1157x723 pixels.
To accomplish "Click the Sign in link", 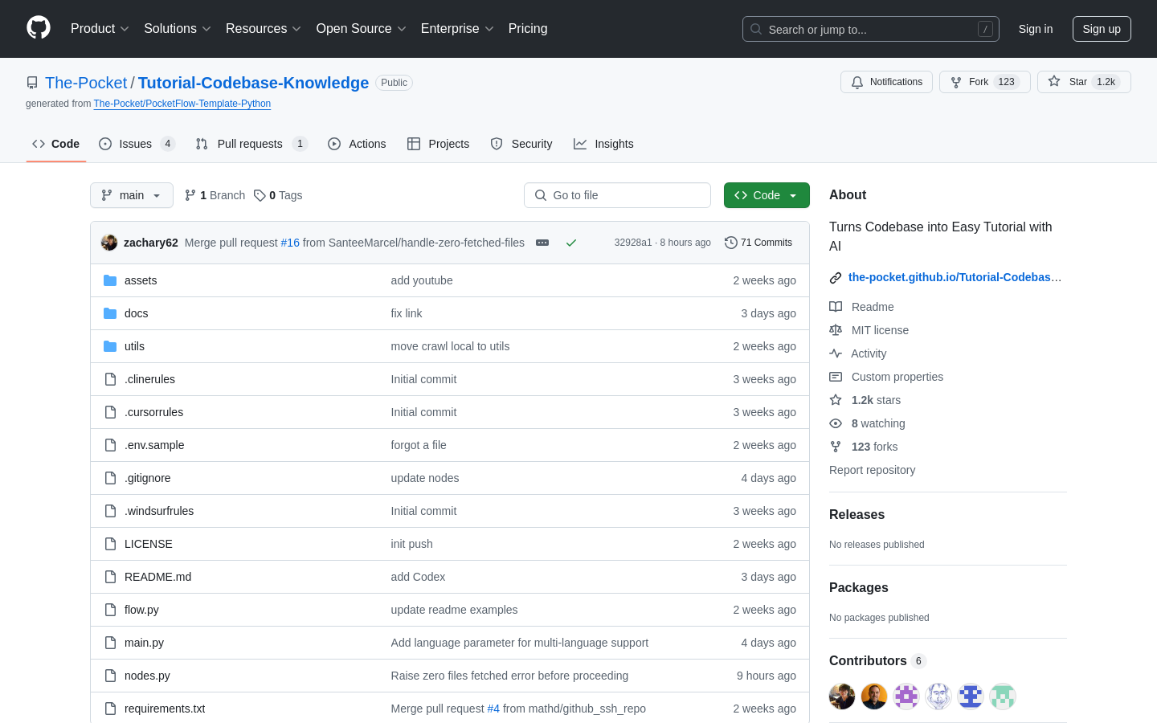I will click(x=1036, y=29).
